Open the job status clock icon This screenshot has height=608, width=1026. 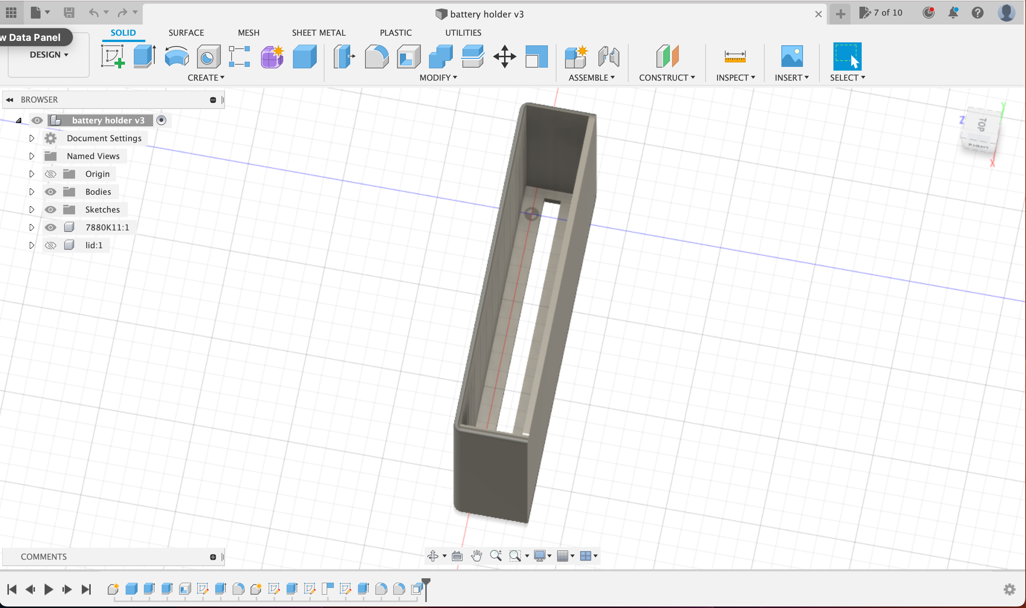929,13
